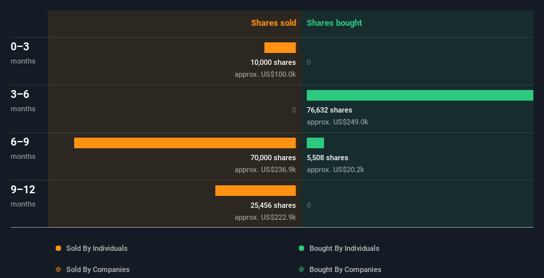Click the Shares sold column header
Image resolution: width=544 pixels, height=278 pixels.
point(274,23)
